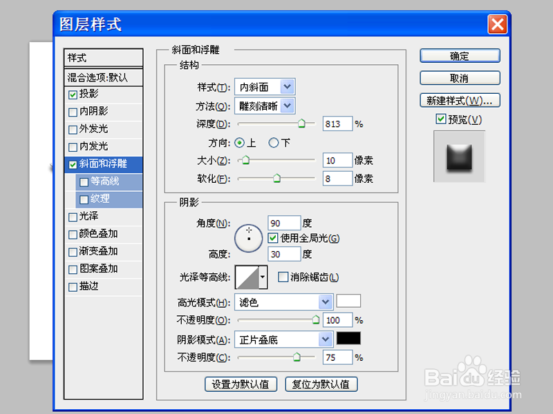Open the 方法 雕刻清晰 dropdown
Viewport: 553px width, 414px height.
pos(265,106)
